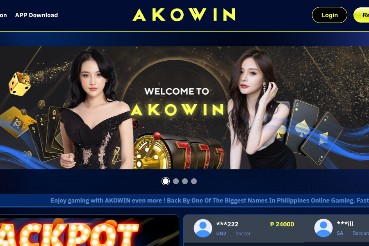Viewport: 369px width, 246px height.
Task: Select the first carousel slide dot
Action: pos(166,181)
